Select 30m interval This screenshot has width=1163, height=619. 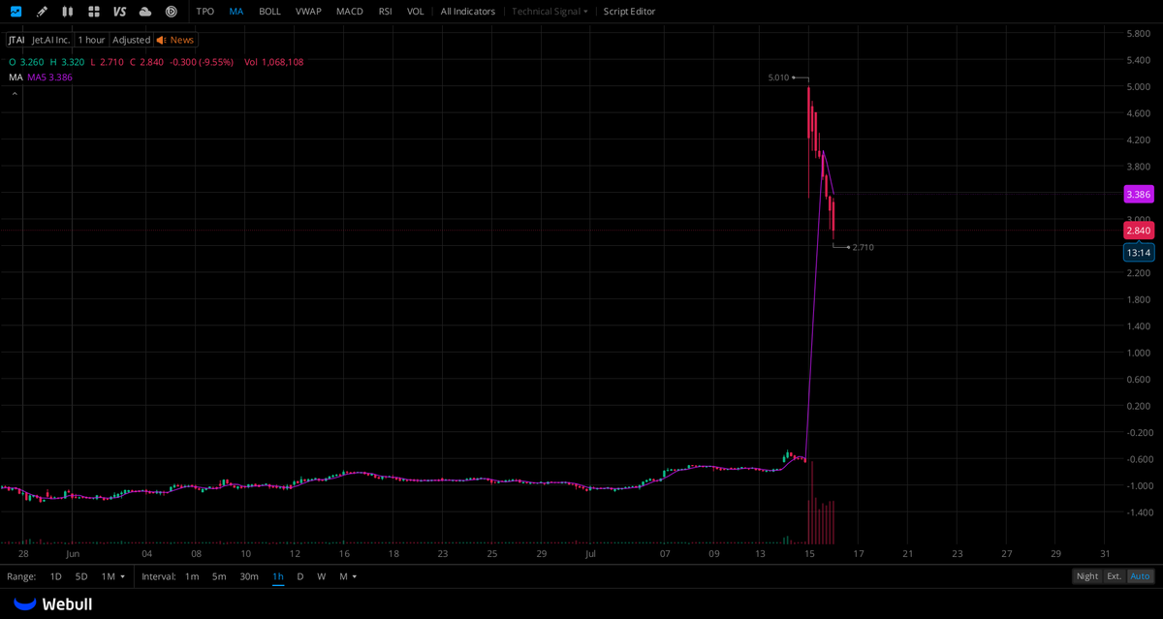249,576
